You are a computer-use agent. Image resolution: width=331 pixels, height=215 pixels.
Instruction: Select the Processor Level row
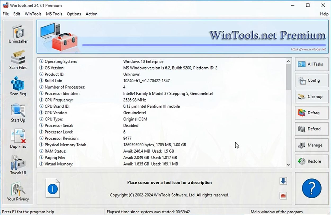161,132
